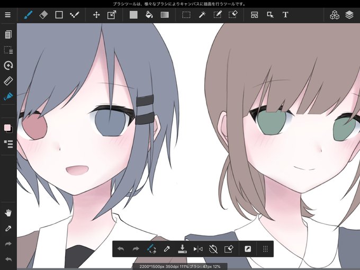Image resolution: width=360 pixels, height=270 pixels.
Task: Select the Hand pan tool in sidebar
Action: [x=8, y=213]
